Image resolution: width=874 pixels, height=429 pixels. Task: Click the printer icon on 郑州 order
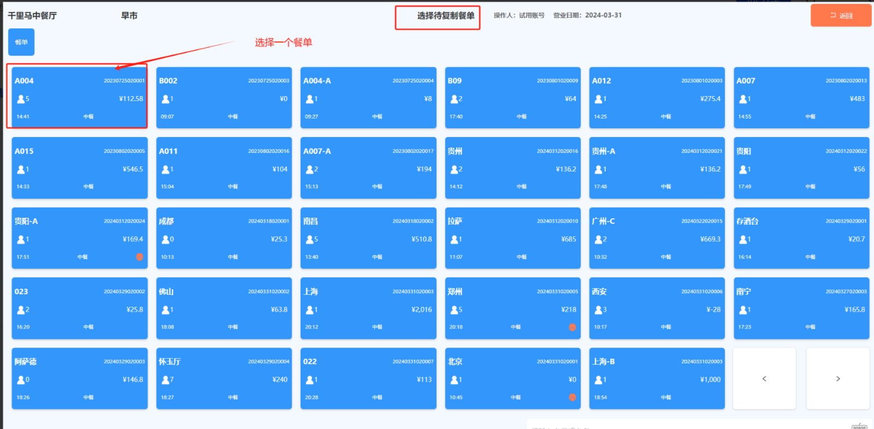coord(572,327)
